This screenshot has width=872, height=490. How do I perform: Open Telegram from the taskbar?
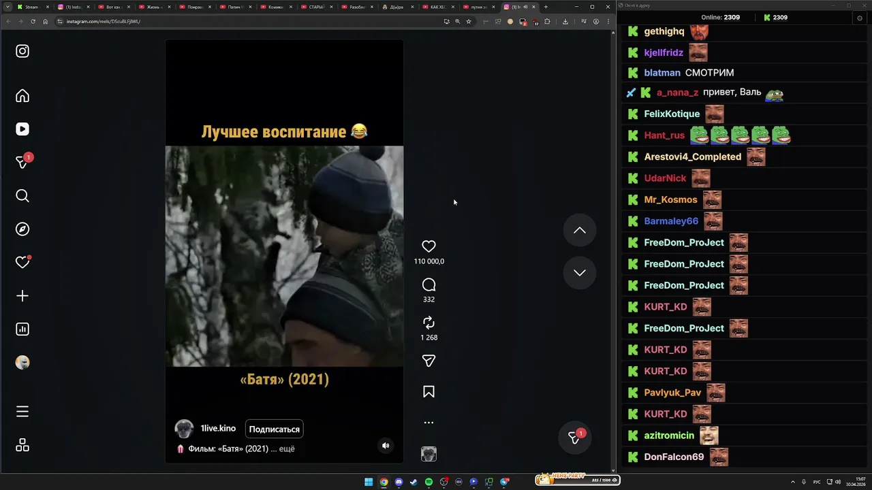(505, 482)
